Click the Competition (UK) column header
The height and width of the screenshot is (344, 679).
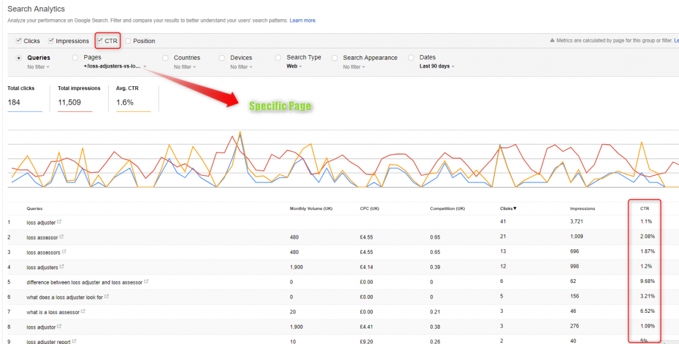(x=448, y=209)
